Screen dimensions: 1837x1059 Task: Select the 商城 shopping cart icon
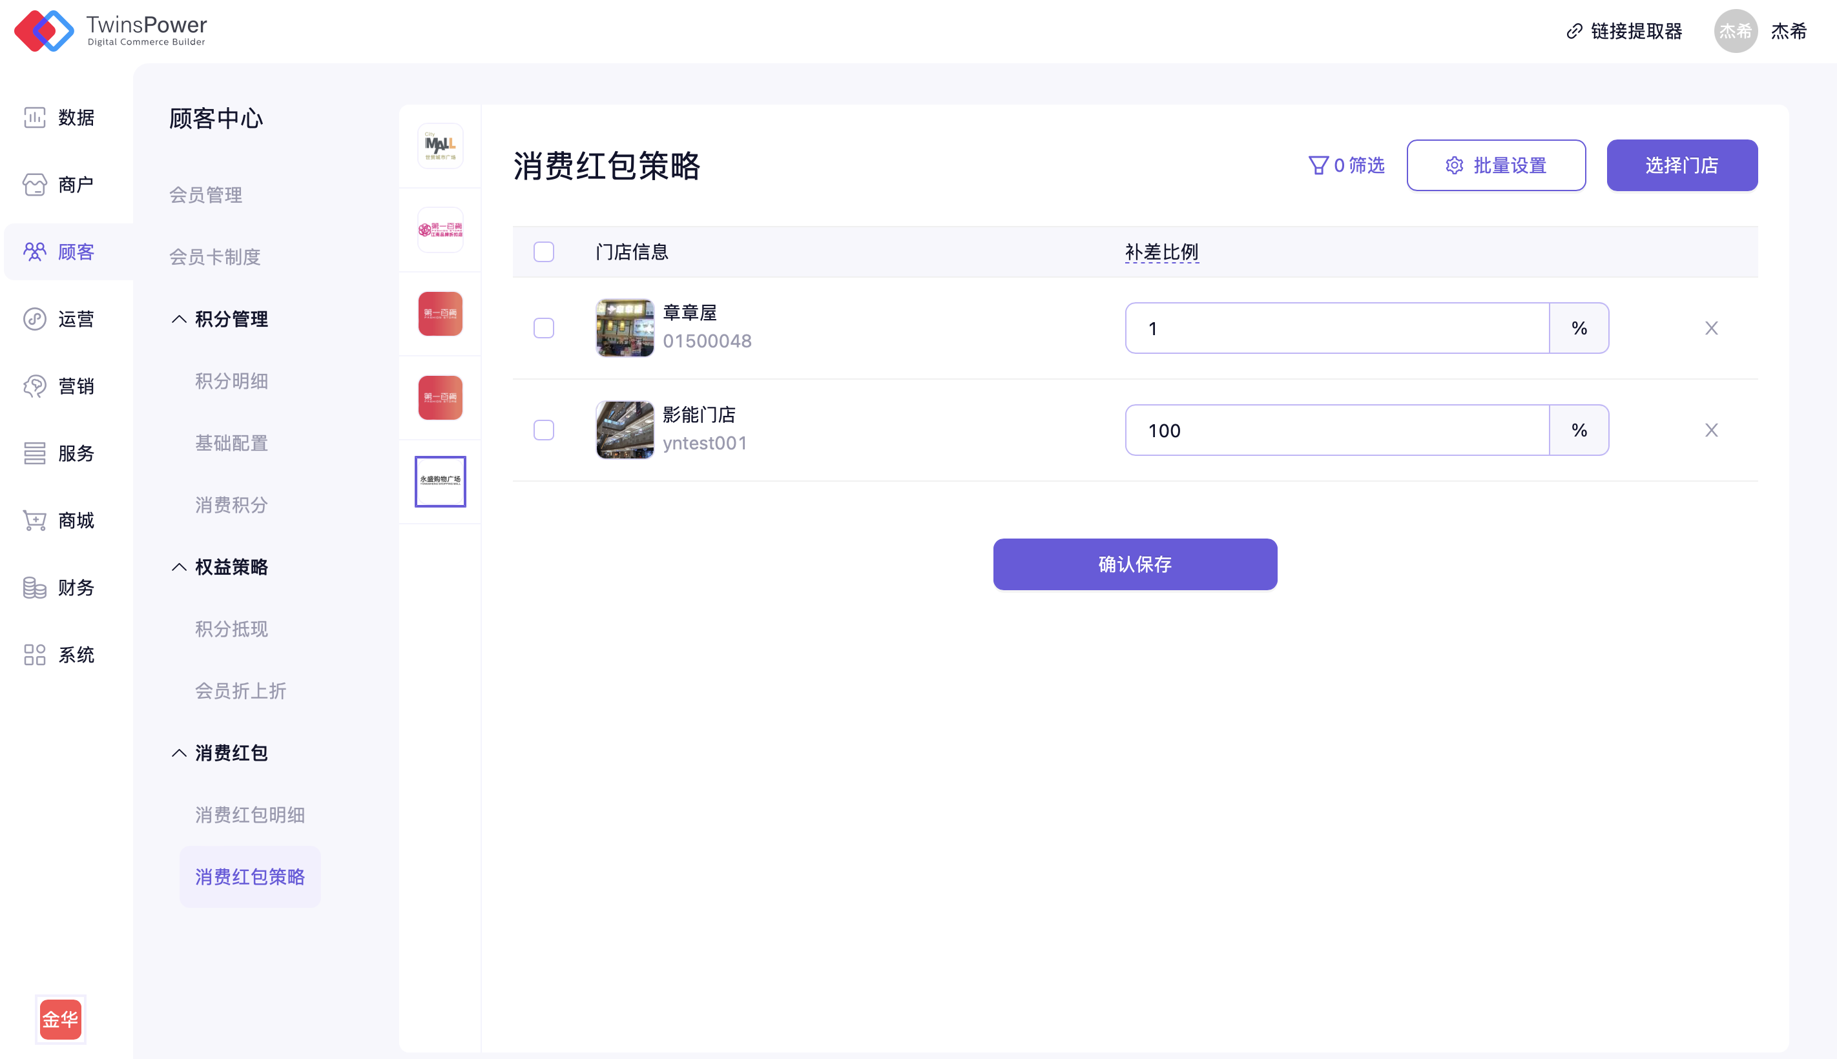(34, 520)
